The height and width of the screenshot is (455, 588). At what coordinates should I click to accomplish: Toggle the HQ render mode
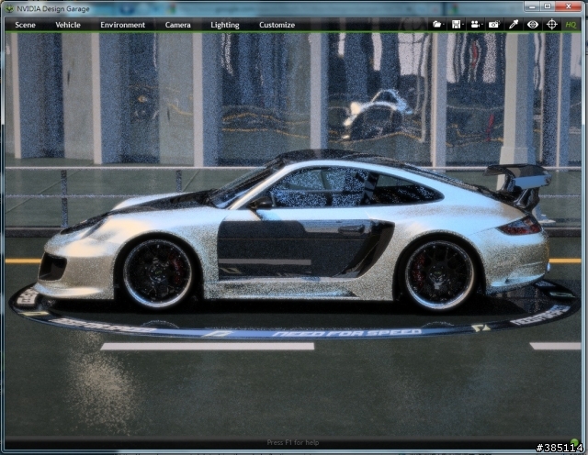pyautogui.click(x=571, y=25)
